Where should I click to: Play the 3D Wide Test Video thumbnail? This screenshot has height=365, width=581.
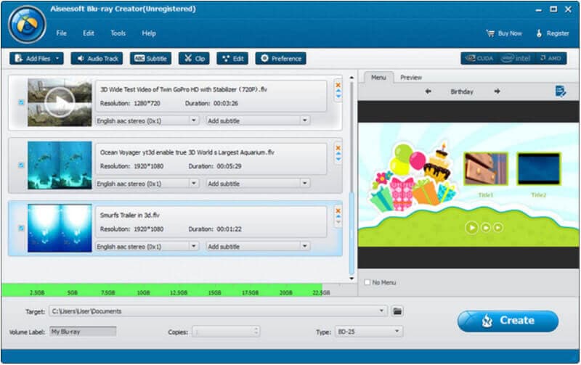click(x=60, y=102)
